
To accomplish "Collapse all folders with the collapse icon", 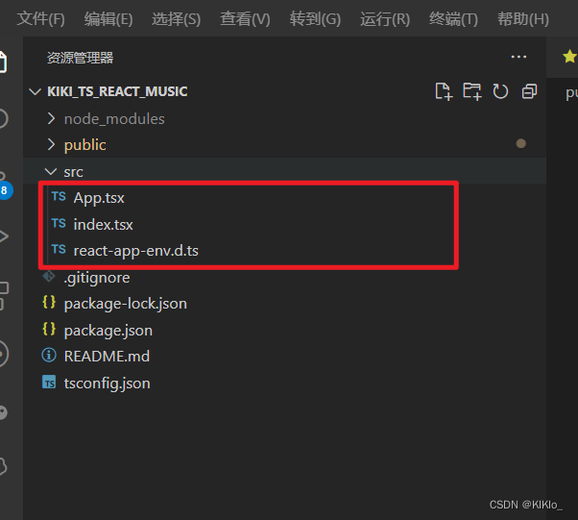I will tap(529, 91).
